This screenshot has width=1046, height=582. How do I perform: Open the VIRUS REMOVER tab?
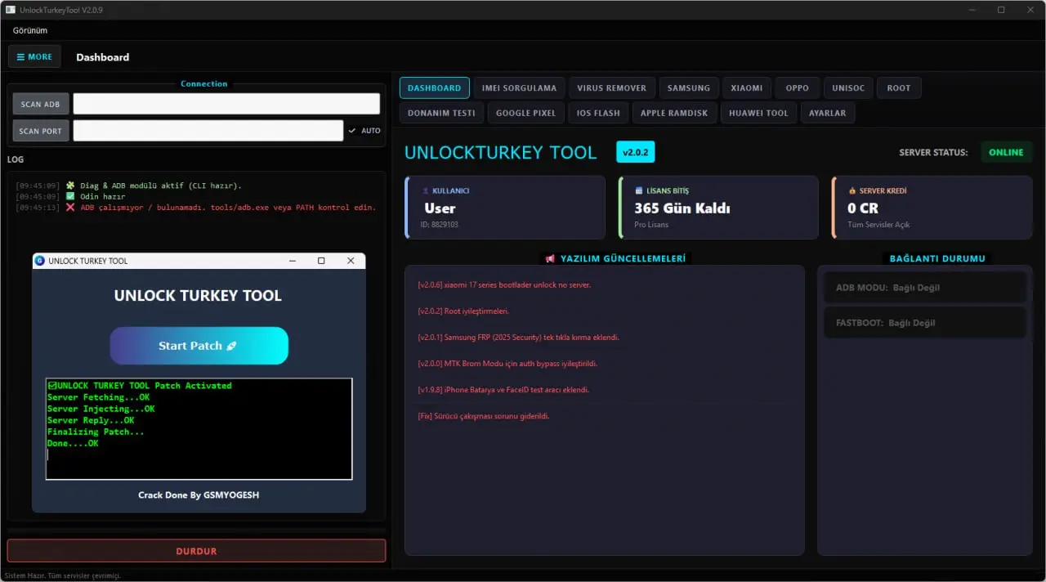[611, 88]
